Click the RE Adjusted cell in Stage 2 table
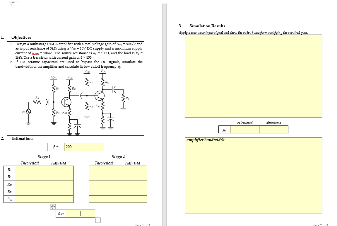The image size is (337, 226). pyautogui.click(x=132, y=191)
